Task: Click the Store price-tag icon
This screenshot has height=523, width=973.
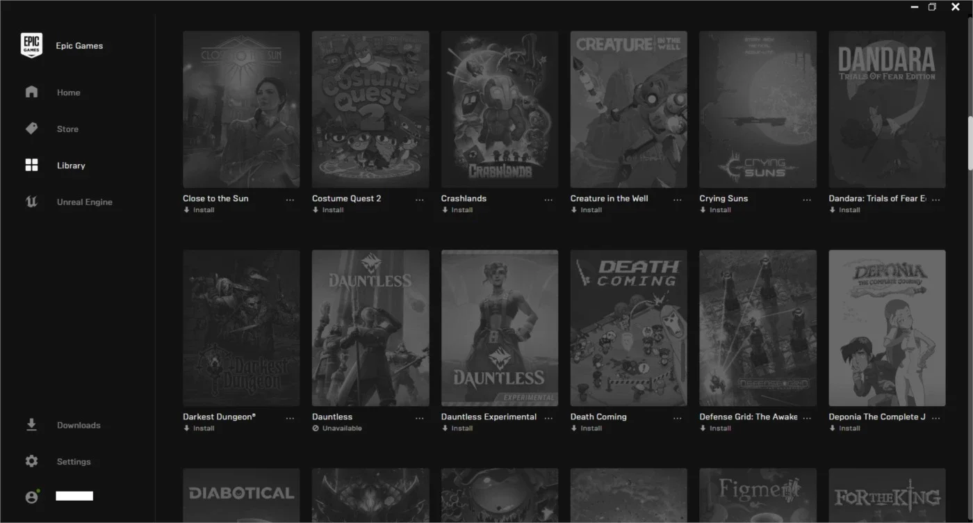Action: coord(31,129)
